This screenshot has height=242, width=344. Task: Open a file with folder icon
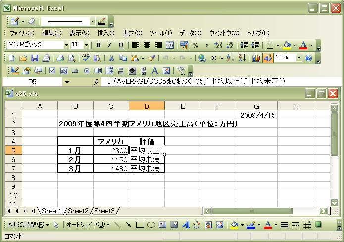tap(23, 58)
